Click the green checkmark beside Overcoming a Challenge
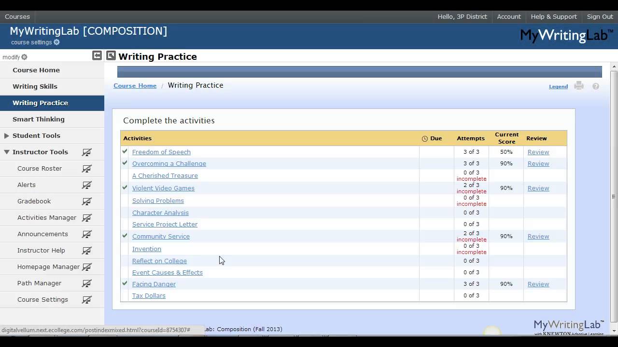The height and width of the screenshot is (347, 618). coord(125,163)
